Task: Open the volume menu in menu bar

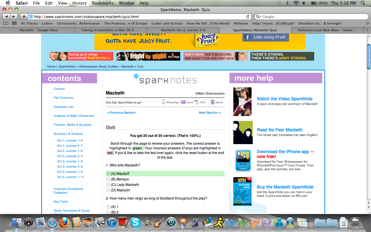Action: 304,3
